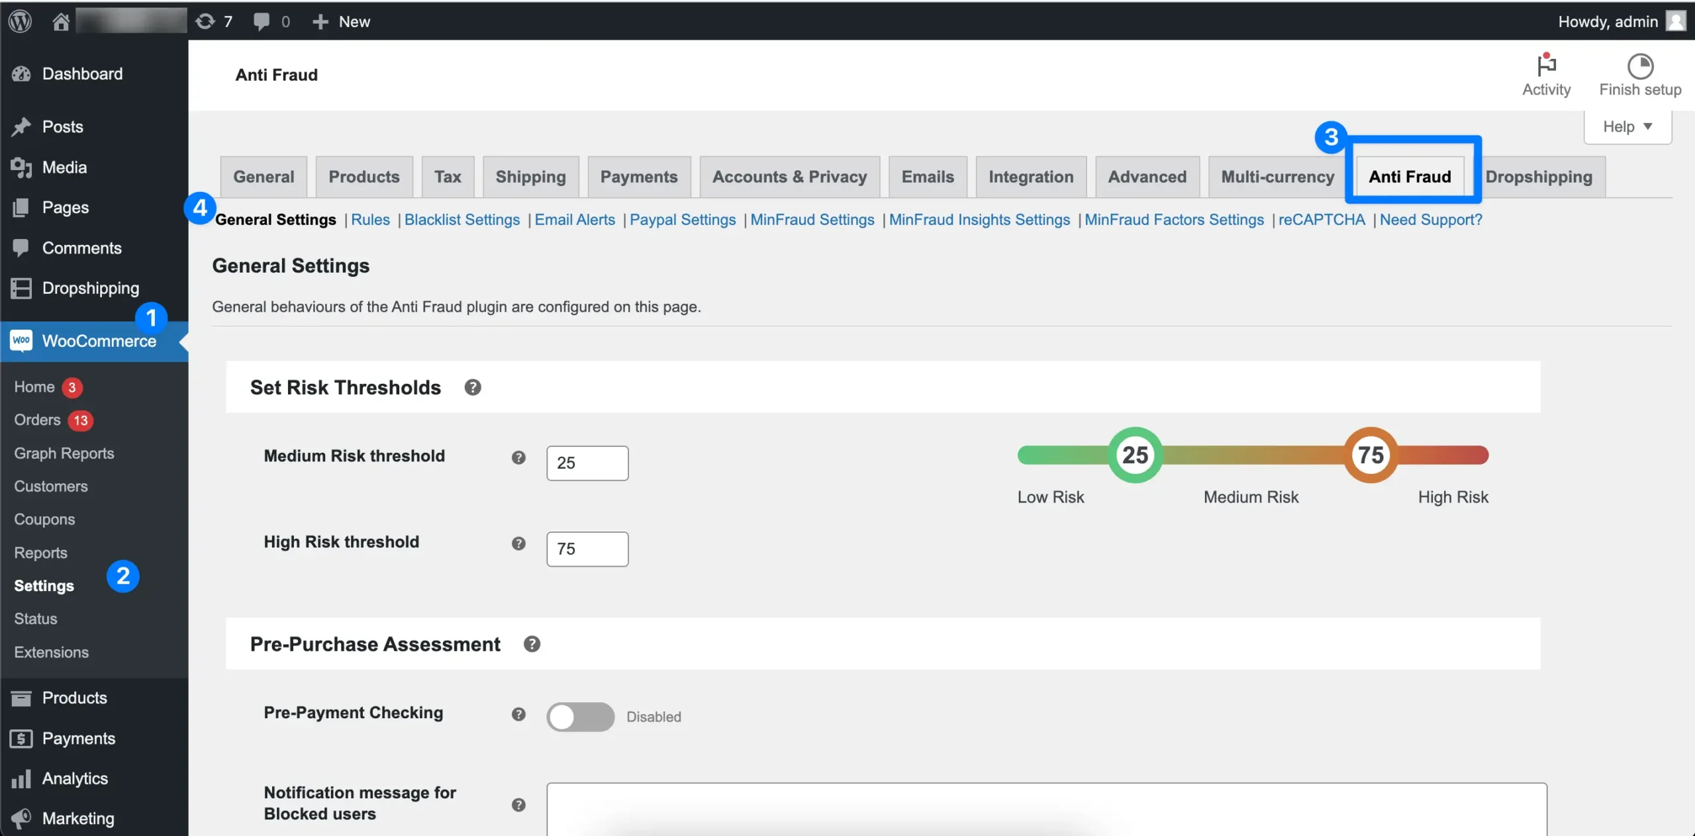Image resolution: width=1695 pixels, height=836 pixels.
Task: Click the updates refresh icon
Action: (205, 22)
